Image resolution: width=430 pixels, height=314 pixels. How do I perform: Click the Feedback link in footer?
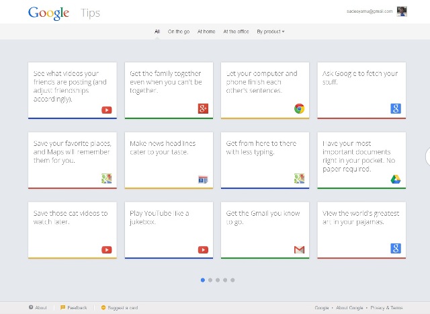pos(77,307)
